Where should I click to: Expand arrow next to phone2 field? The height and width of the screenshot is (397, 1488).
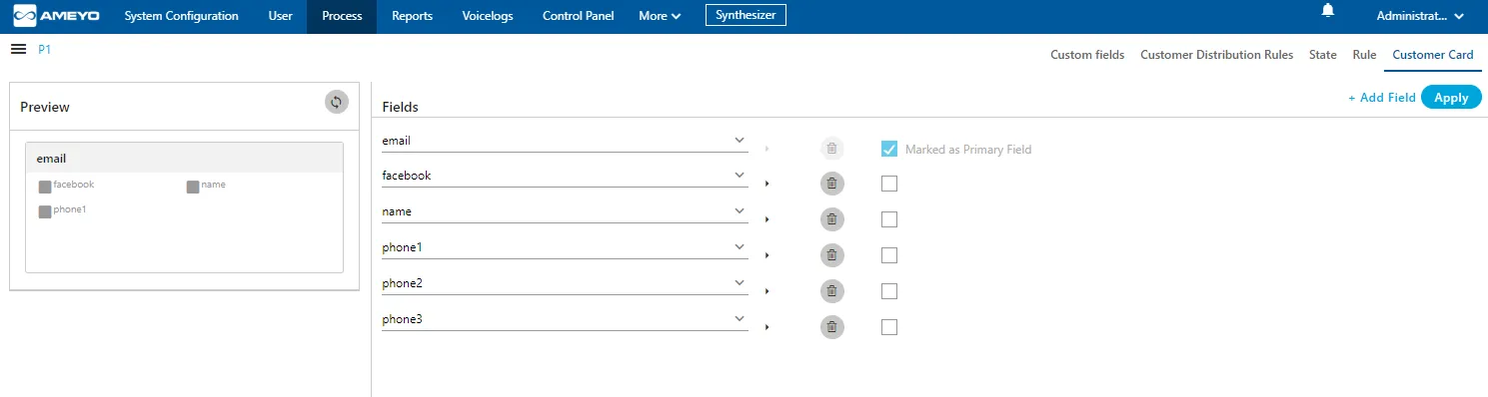coord(766,291)
